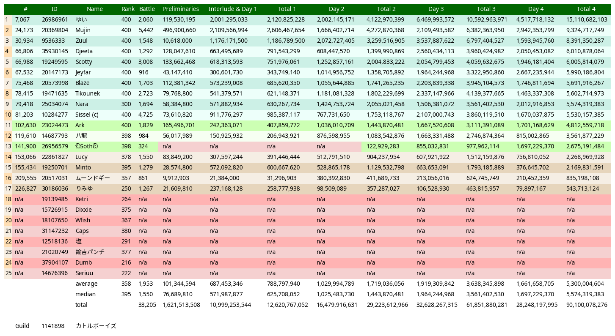Click the "ID" column header
Viewport: 615px width, 336px height.
(54, 9)
